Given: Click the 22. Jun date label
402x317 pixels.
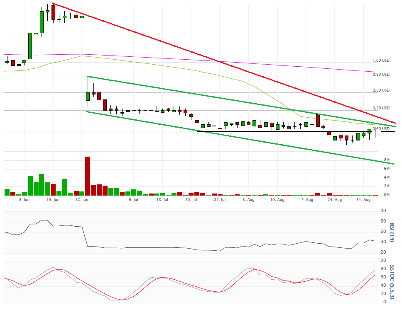Looking at the screenshot, I should pos(82,200).
